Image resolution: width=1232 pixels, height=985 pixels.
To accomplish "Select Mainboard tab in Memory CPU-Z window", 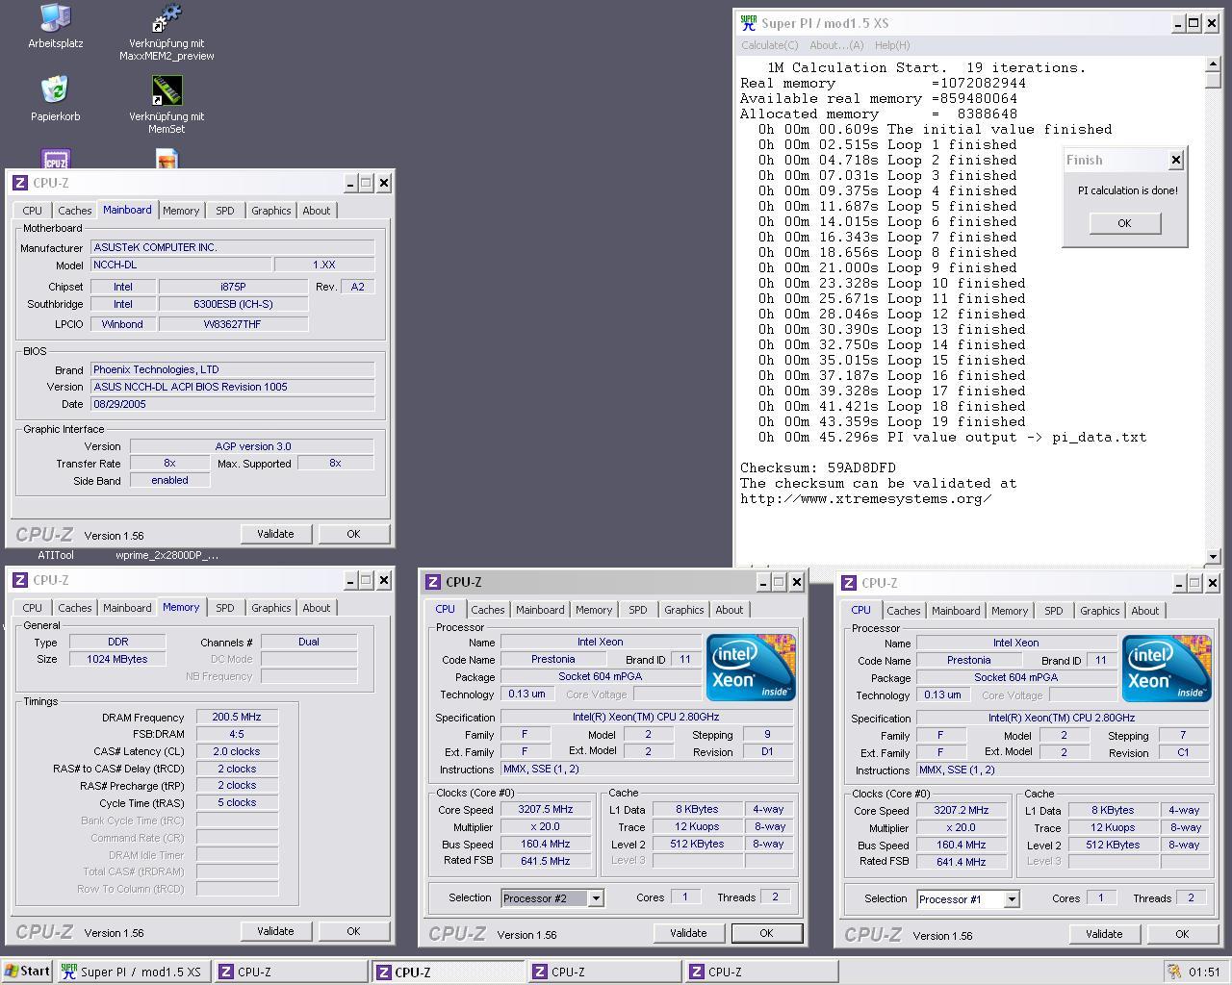I will coord(127,608).
